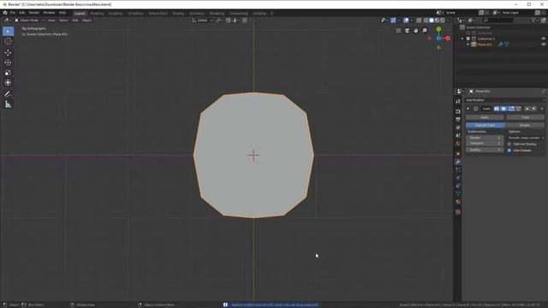Screen dimensions: 548x308
Task: Select the Scale tool
Action: click(8, 73)
